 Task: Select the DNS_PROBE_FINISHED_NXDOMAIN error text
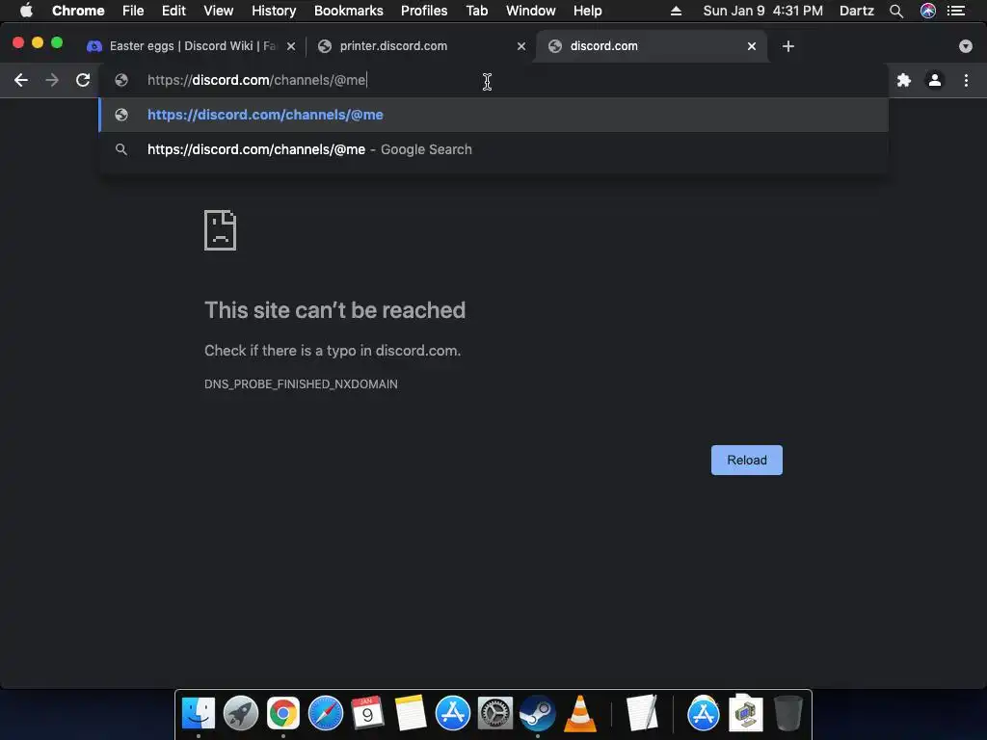pos(301,383)
